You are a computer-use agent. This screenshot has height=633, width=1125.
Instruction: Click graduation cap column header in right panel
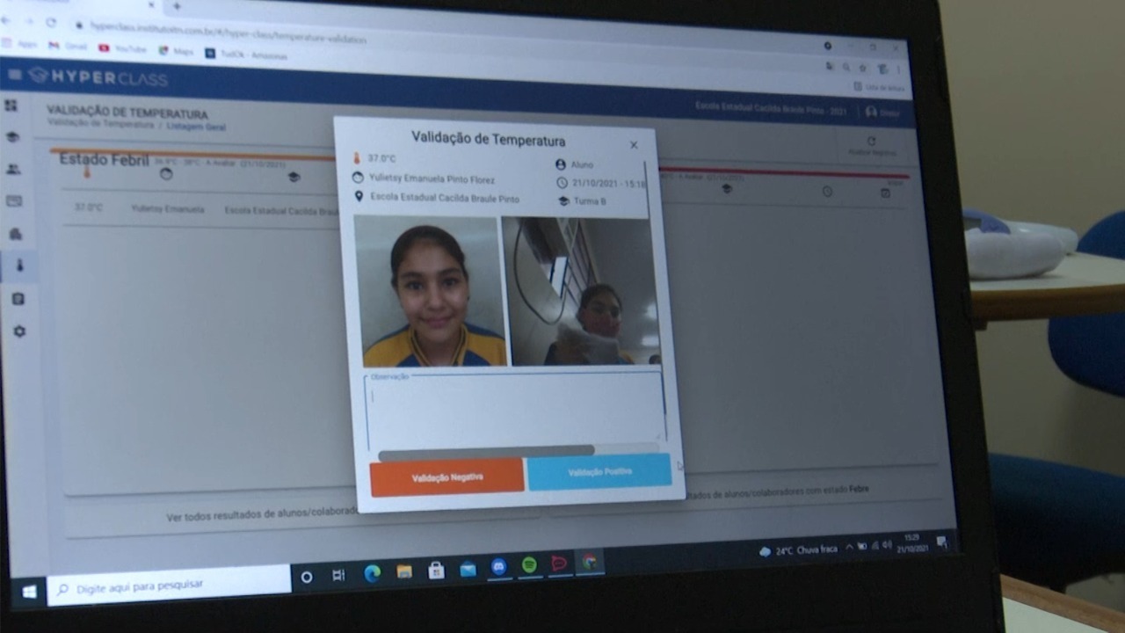[727, 188]
